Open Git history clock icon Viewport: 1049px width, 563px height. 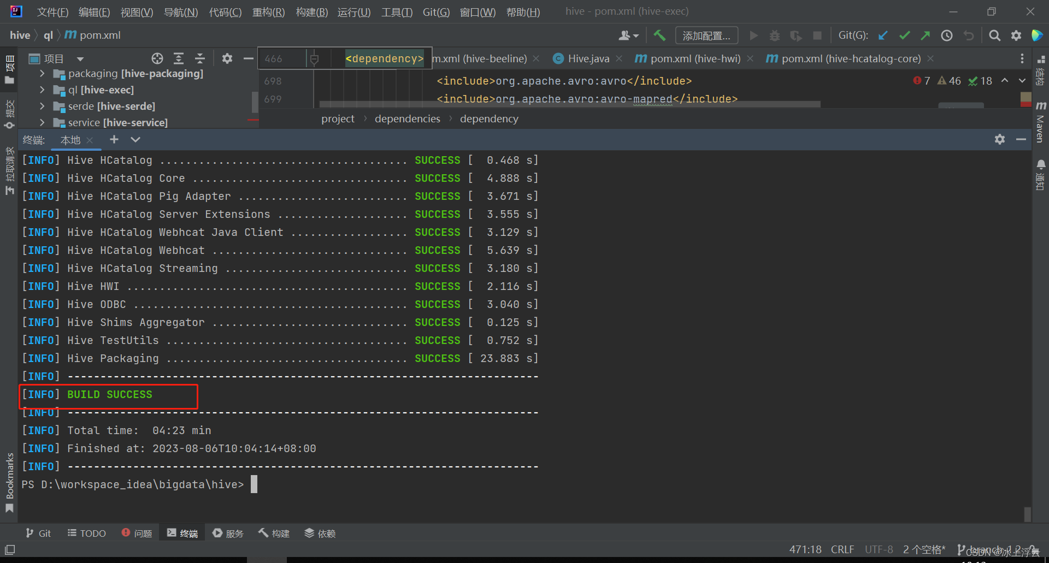point(947,35)
